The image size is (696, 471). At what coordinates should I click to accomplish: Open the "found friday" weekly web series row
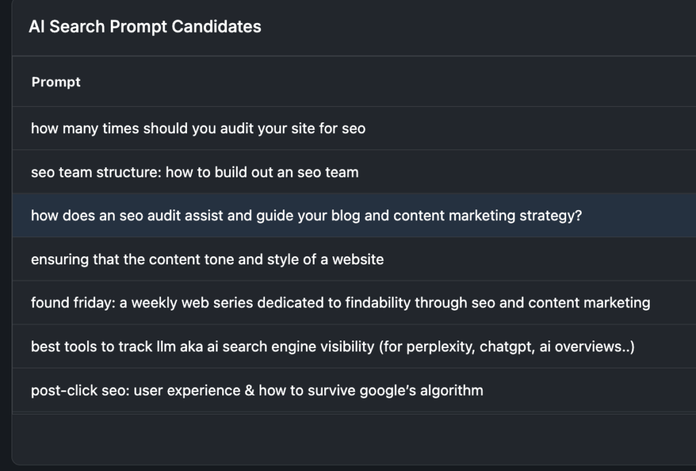coord(340,302)
